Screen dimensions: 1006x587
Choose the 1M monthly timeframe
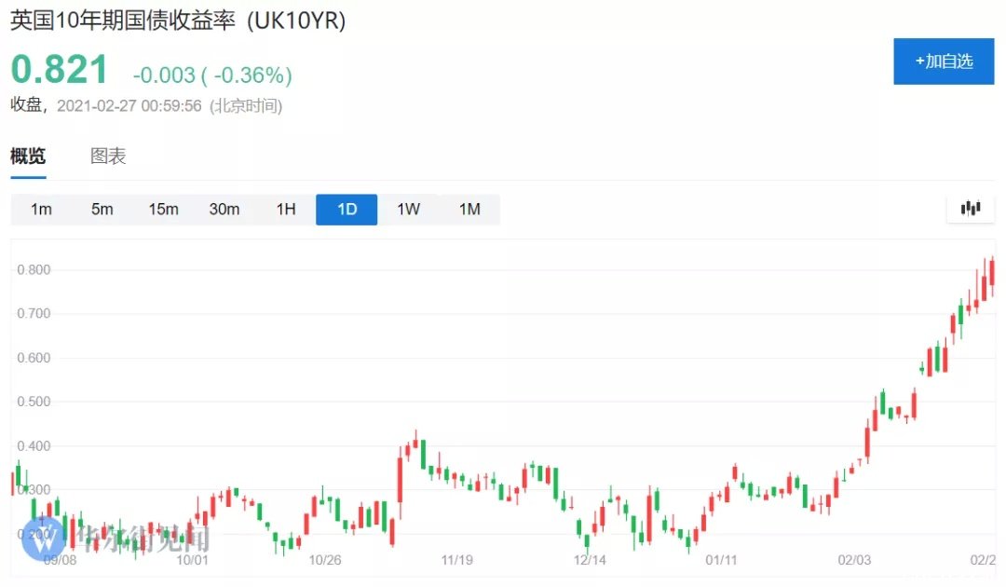tap(469, 210)
